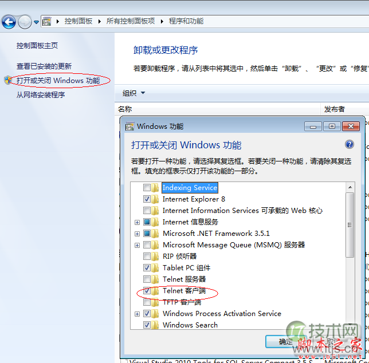369x363 pixels.
Task: Click the Internet Explorer 8 folder icon
Action: coord(155,199)
